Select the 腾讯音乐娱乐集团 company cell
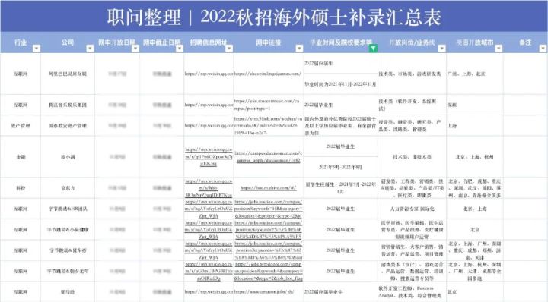 68,105
